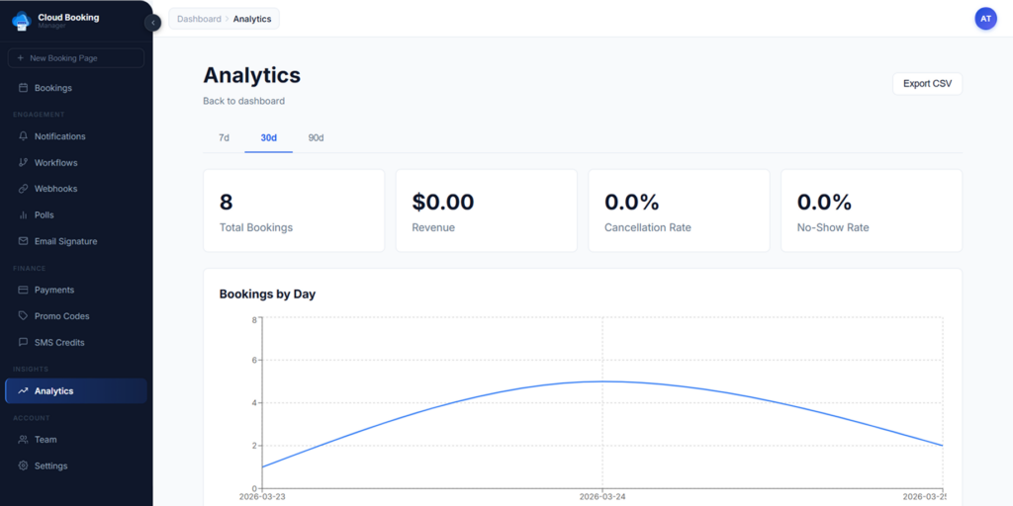The width and height of the screenshot is (1013, 506).
Task: Click the Dashboard breadcrumb link
Action: point(199,19)
